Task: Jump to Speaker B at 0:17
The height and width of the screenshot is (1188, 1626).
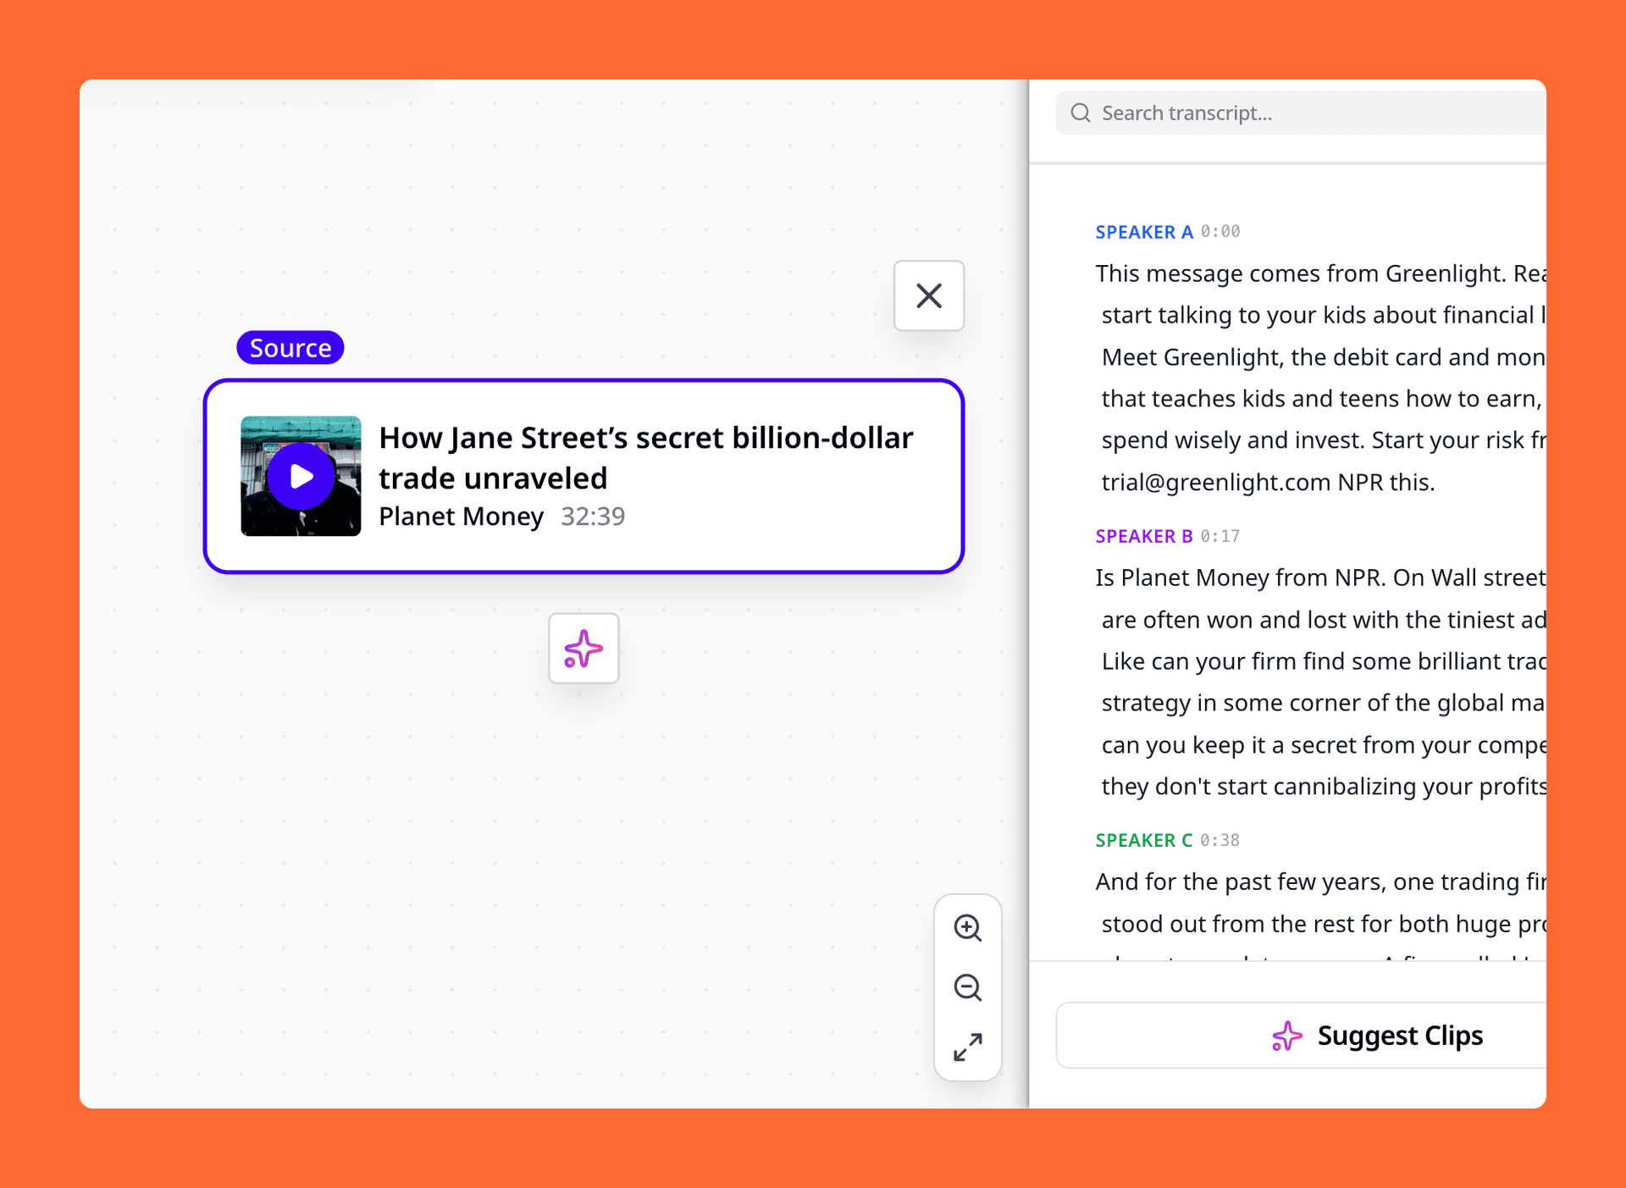Action: [1144, 535]
